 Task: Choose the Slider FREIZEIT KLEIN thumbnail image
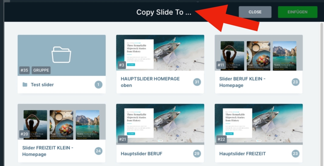pyautogui.click(x=62, y=124)
